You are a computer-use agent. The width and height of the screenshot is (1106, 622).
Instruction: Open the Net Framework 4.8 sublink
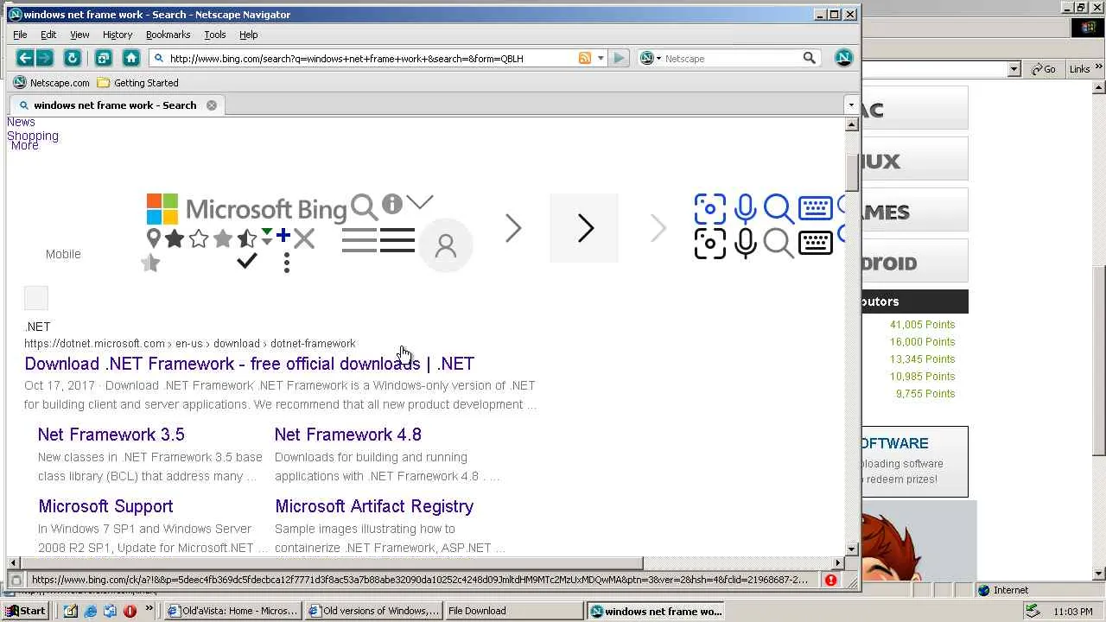pyautogui.click(x=348, y=435)
